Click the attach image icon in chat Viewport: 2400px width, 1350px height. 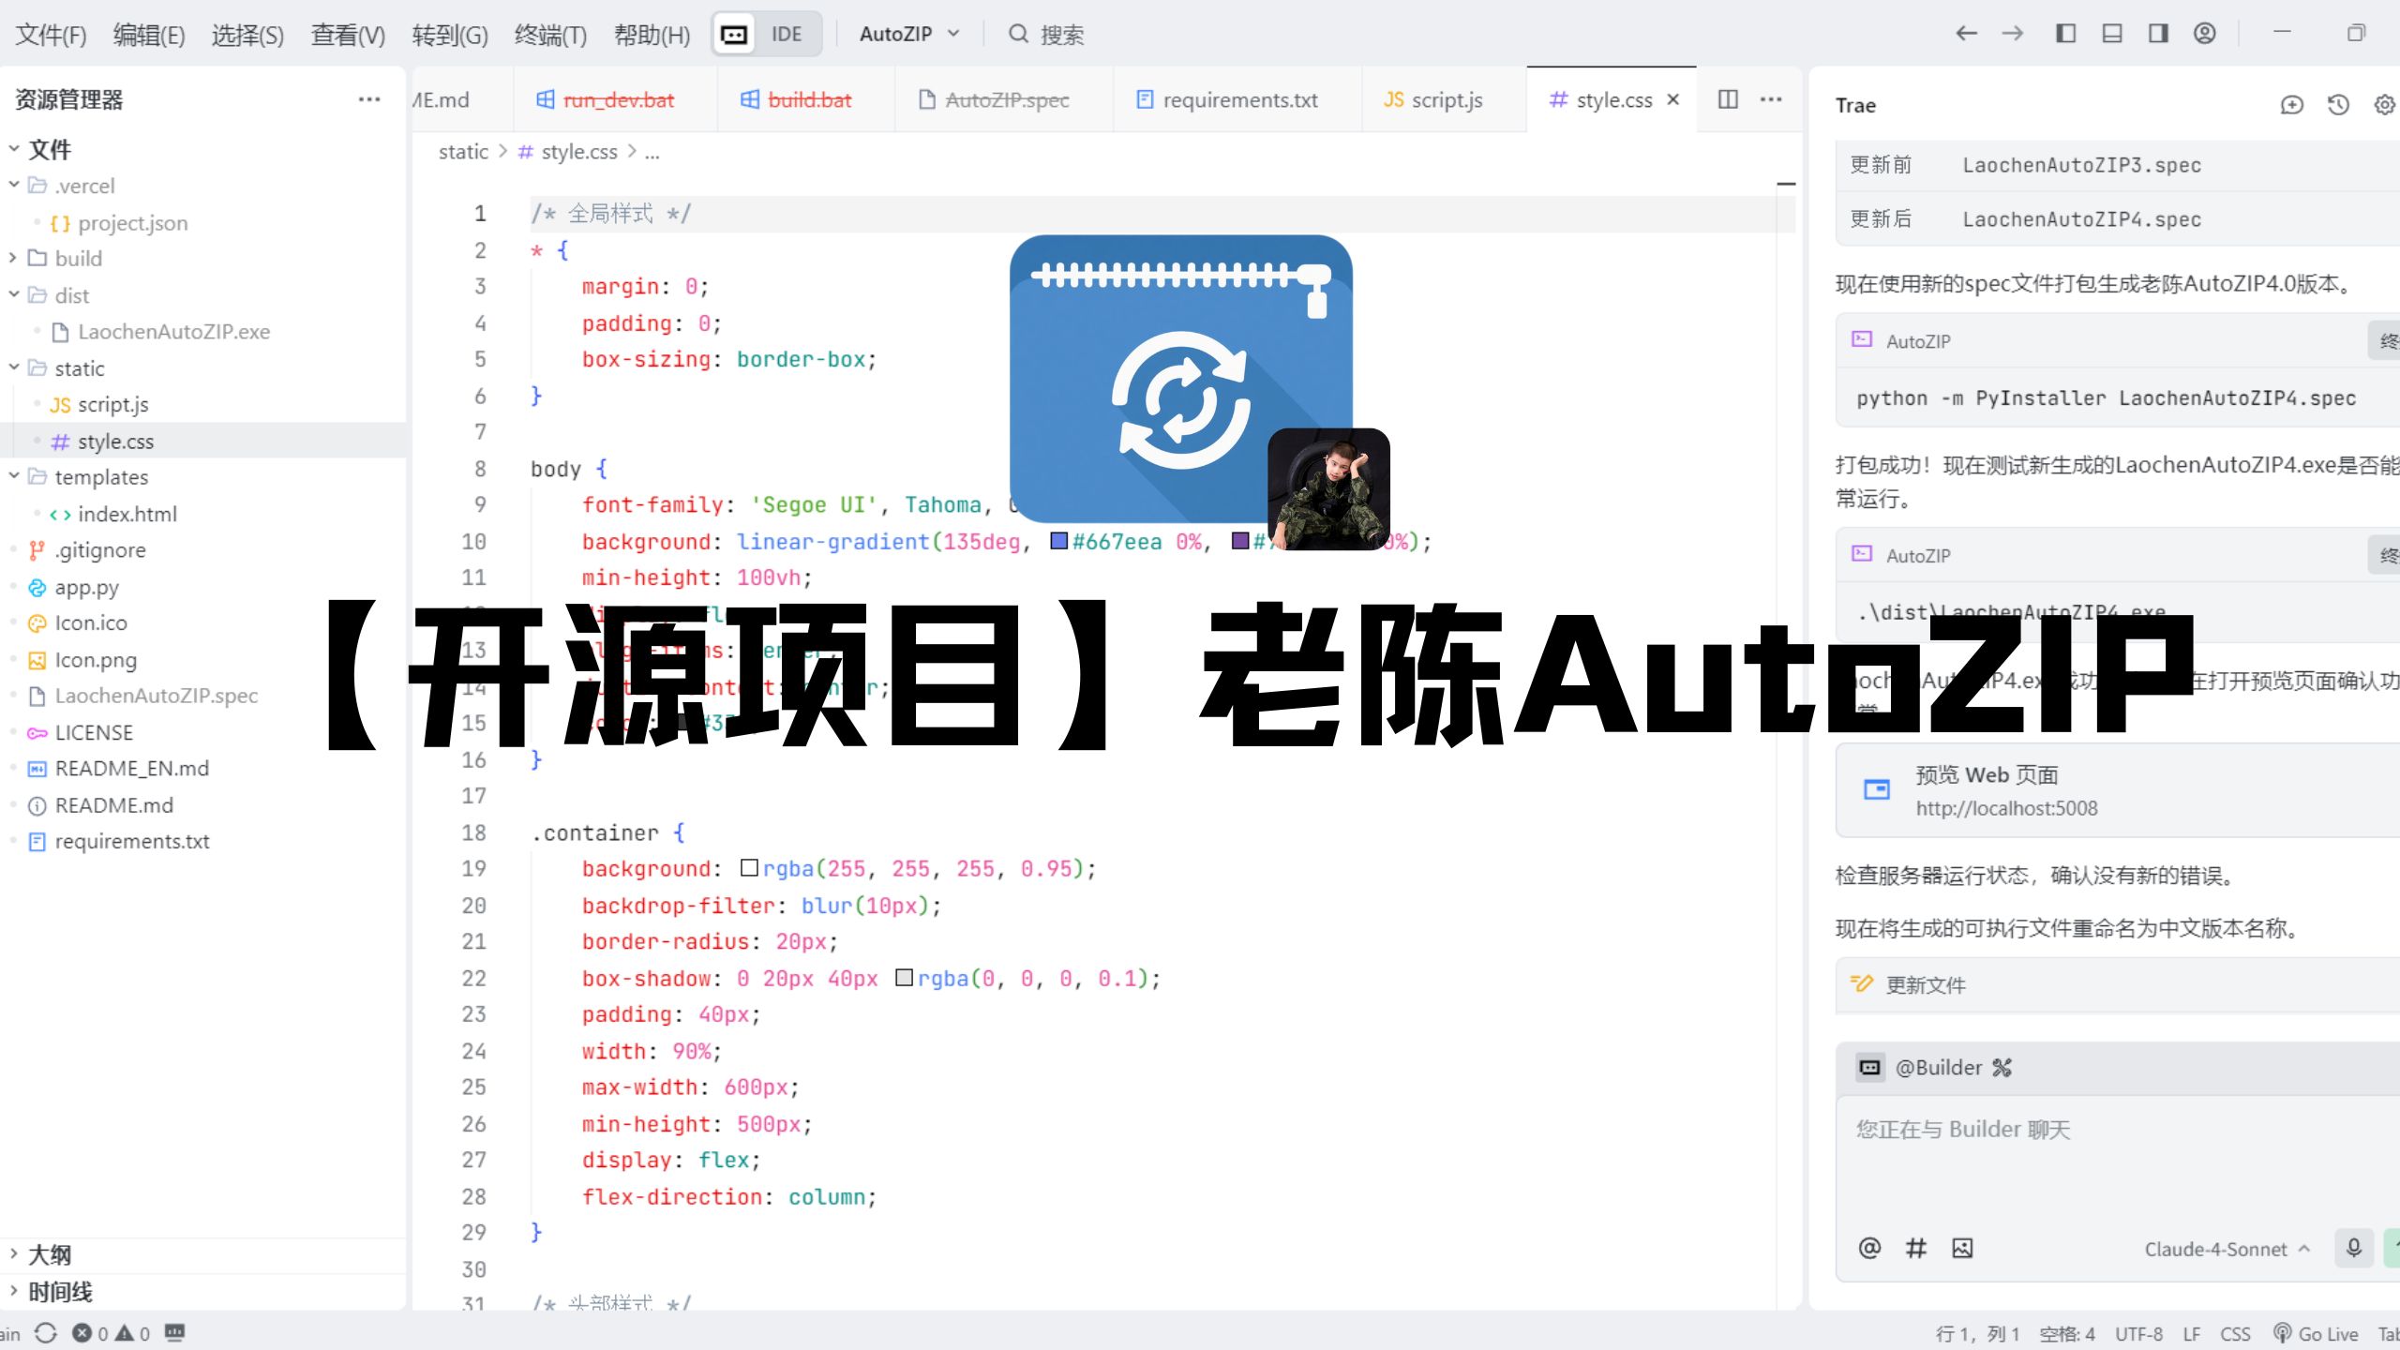[x=1962, y=1248]
